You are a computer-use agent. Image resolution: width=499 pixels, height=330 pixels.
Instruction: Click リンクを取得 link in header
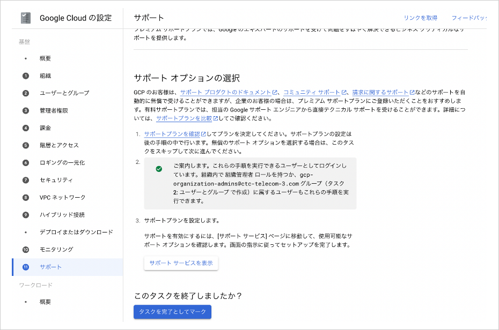[421, 18]
